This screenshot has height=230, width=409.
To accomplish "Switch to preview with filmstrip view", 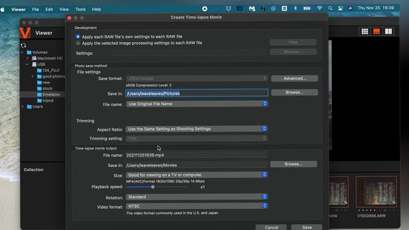I will [376, 31].
